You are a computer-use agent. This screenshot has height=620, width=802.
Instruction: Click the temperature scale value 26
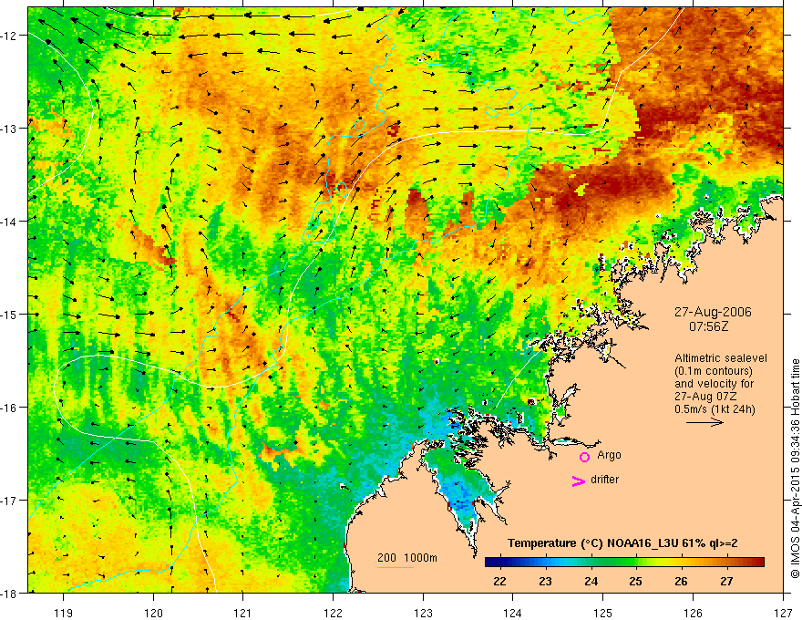click(x=681, y=581)
